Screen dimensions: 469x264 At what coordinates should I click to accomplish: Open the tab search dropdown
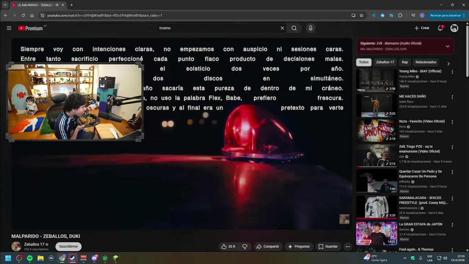5,5
